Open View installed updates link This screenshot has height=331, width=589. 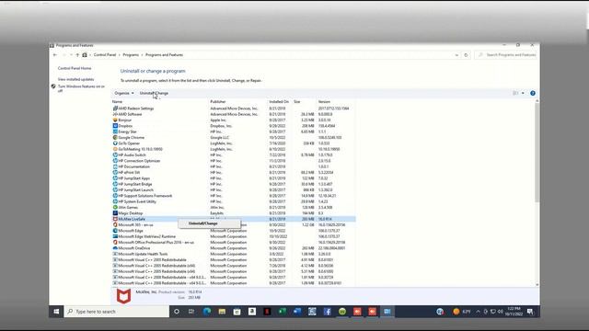[x=75, y=79]
